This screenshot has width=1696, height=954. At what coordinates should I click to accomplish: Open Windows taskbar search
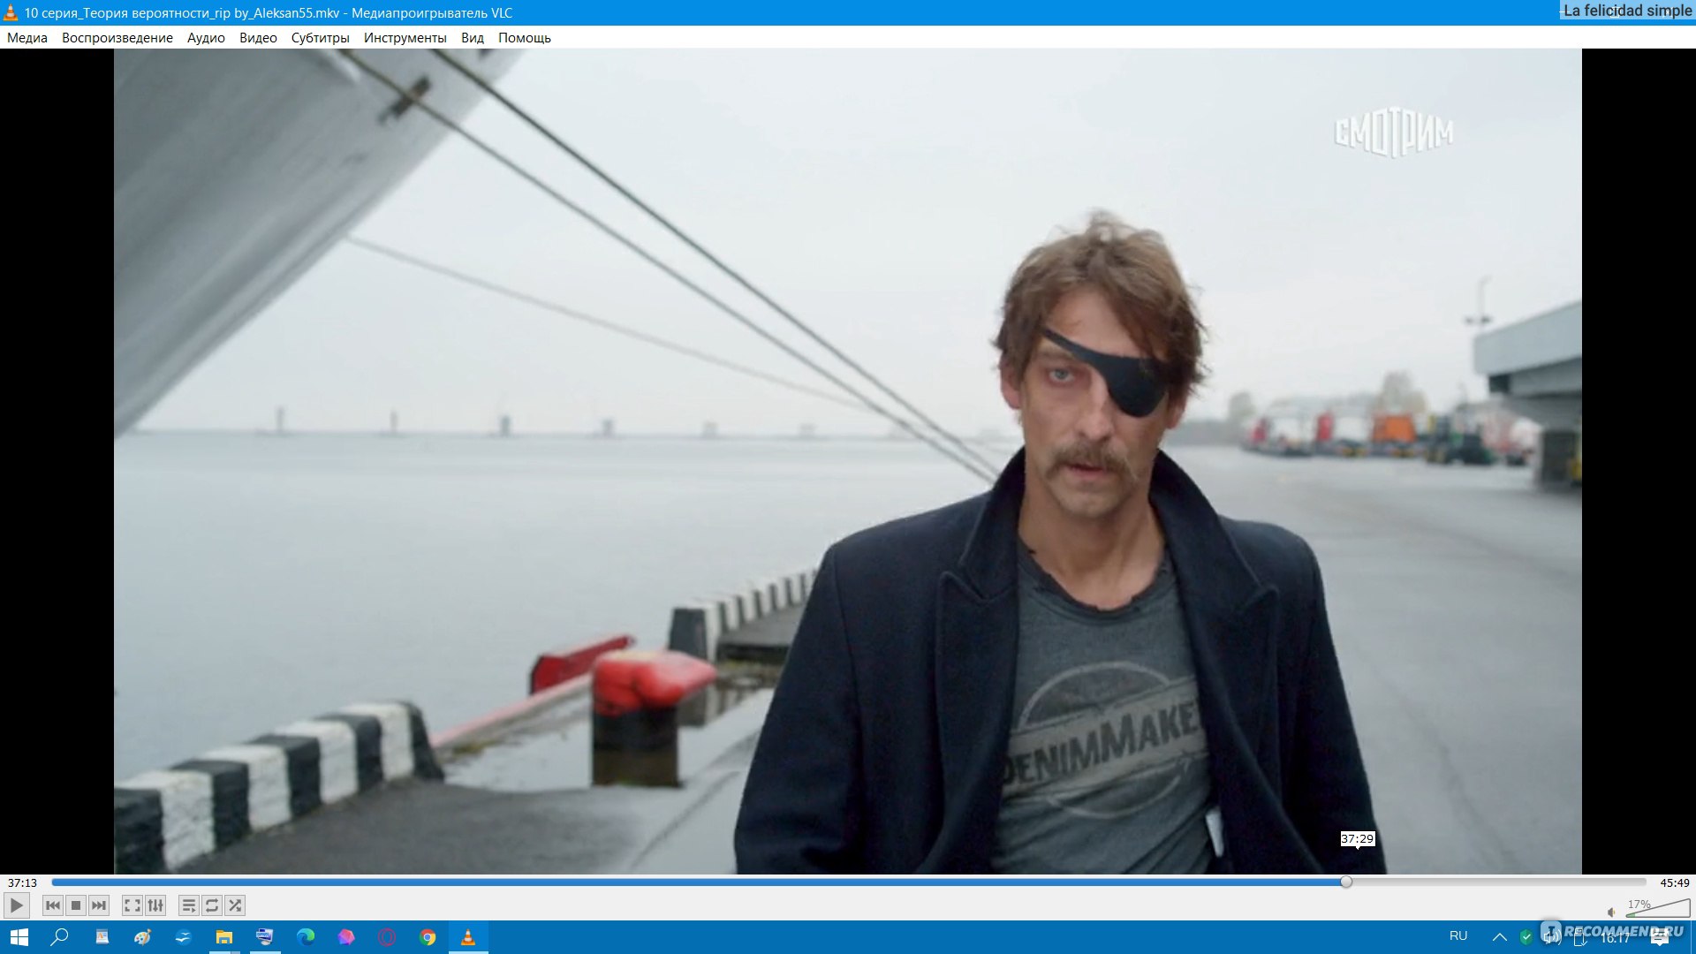60,937
